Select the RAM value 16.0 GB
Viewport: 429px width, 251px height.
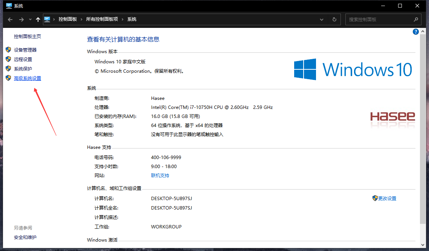point(159,116)
